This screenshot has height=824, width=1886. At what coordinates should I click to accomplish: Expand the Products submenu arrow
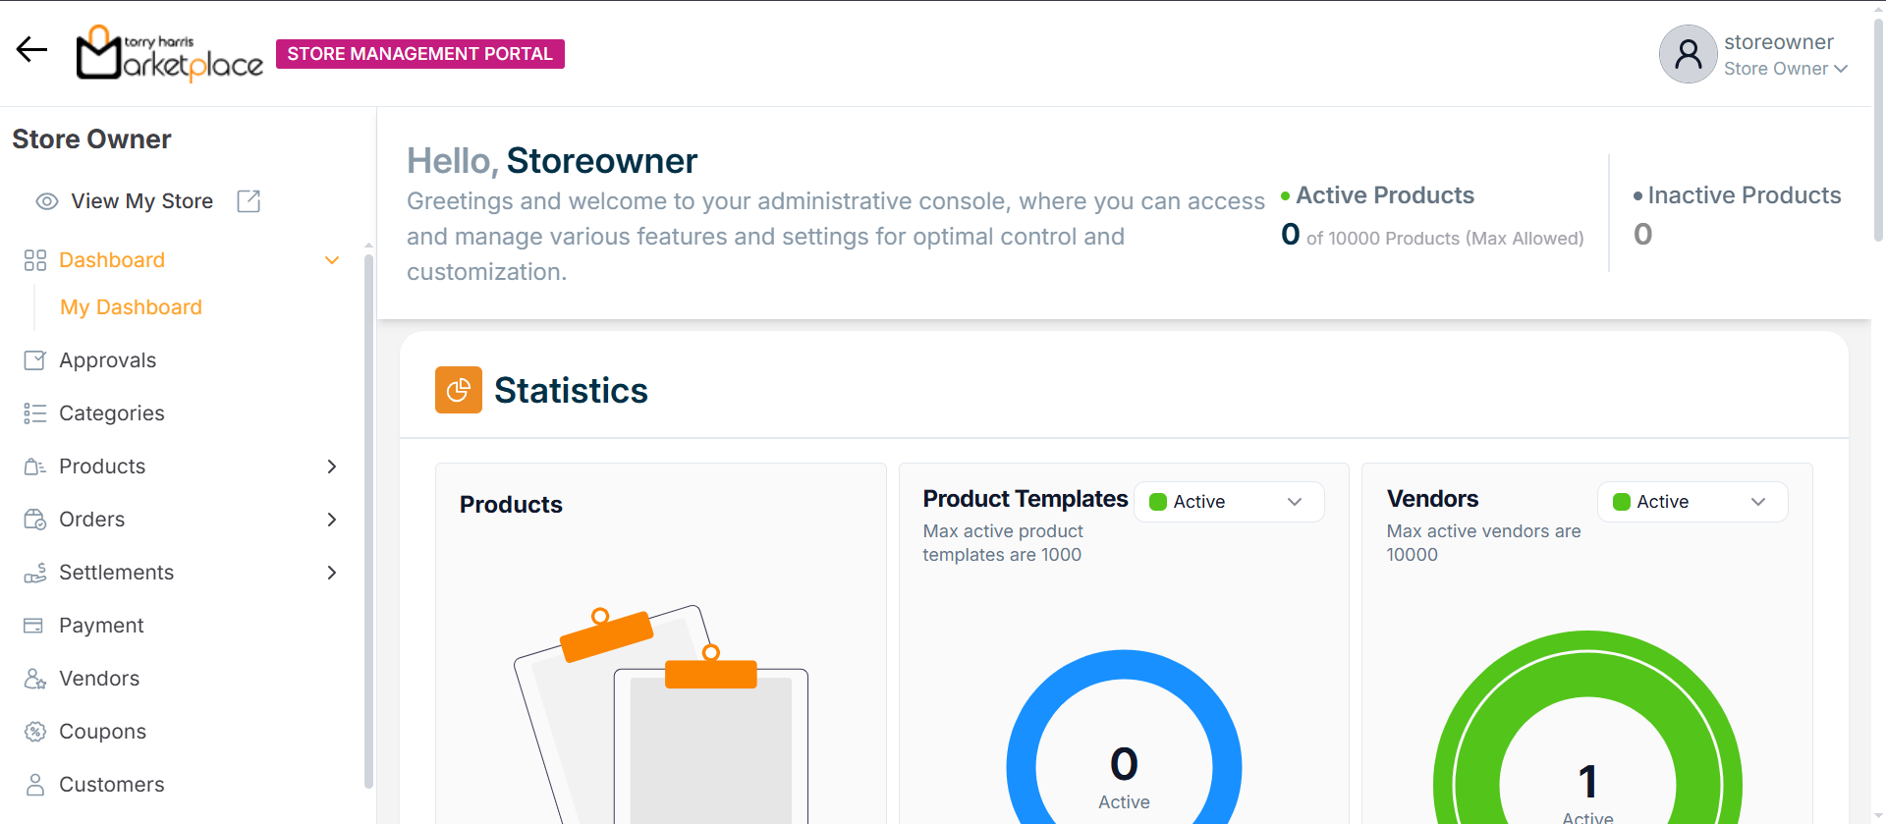coord(332,467)
